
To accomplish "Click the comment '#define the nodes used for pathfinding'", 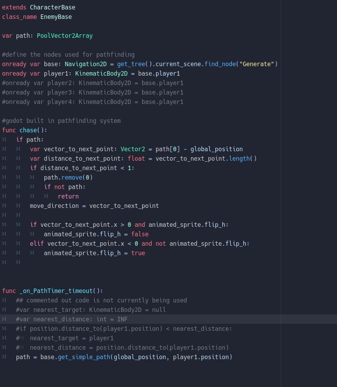I will (x=68, y=55).
